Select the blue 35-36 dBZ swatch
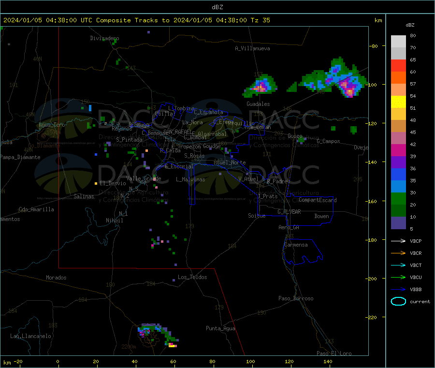435x368 pixels. 398,175
